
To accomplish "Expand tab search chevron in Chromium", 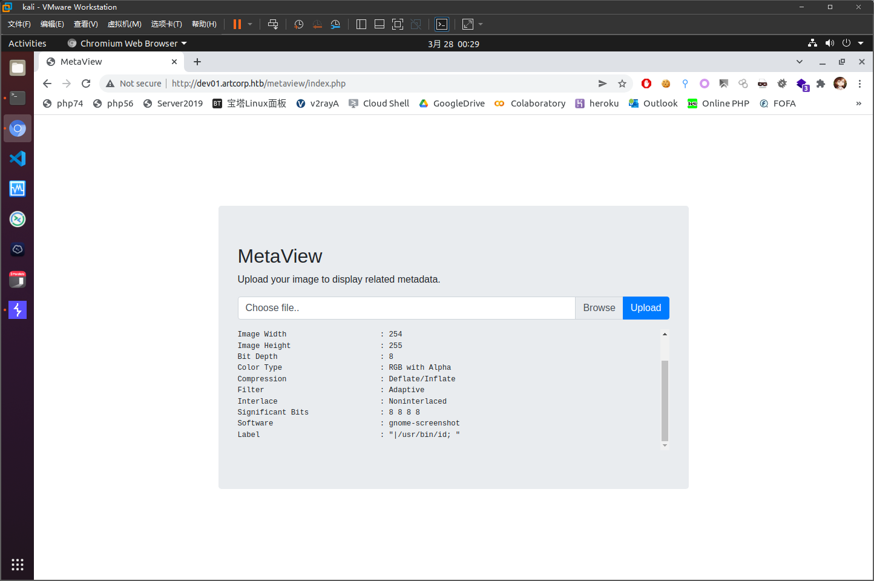I will coord(800,62).
